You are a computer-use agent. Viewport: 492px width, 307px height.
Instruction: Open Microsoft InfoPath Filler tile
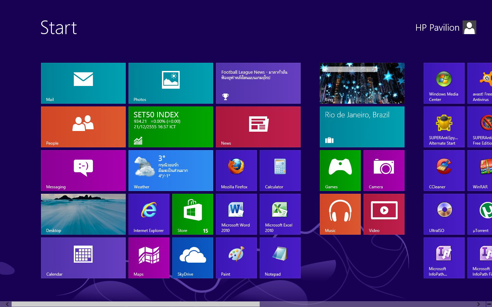(480, 258)
